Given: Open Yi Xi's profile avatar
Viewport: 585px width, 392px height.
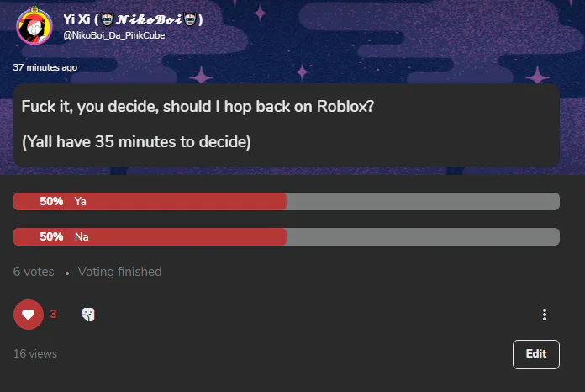Looking at the screenshot, I should pyautogui.click(x=34, y=26).
